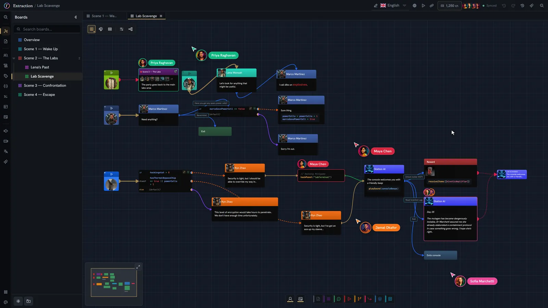Open the audio speaker icon in left rail
Screen dimensions: 548x308
pyautogui.click(x=5, y=131)
